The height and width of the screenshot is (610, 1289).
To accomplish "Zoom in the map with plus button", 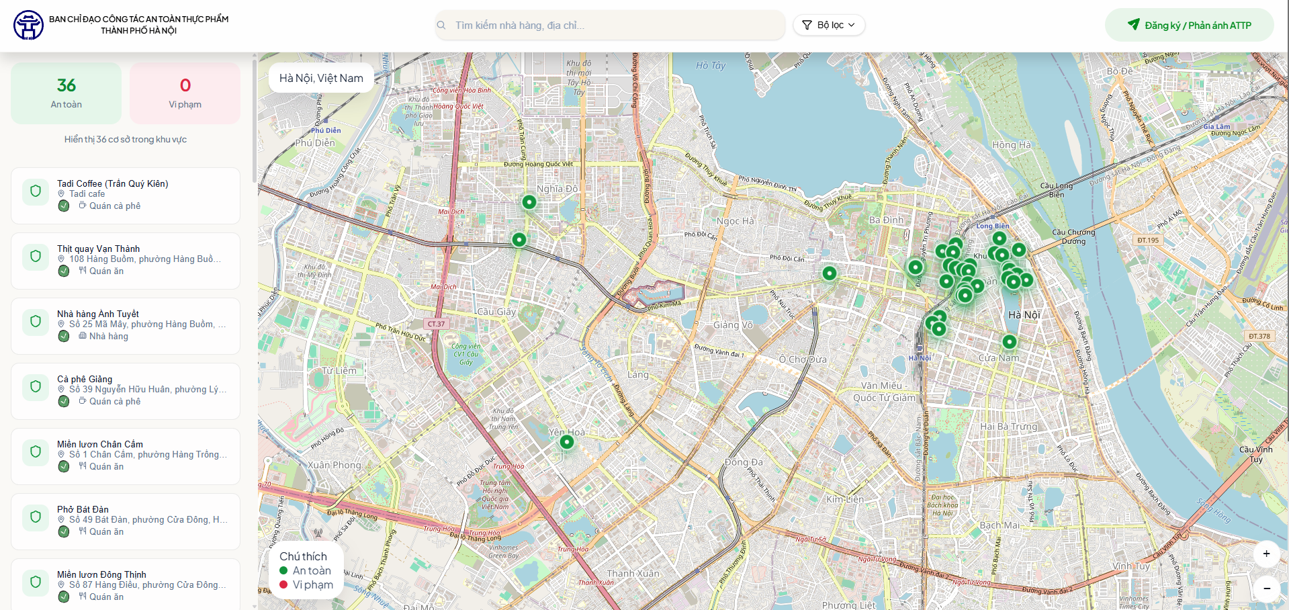I will [x=1266, y=554].
